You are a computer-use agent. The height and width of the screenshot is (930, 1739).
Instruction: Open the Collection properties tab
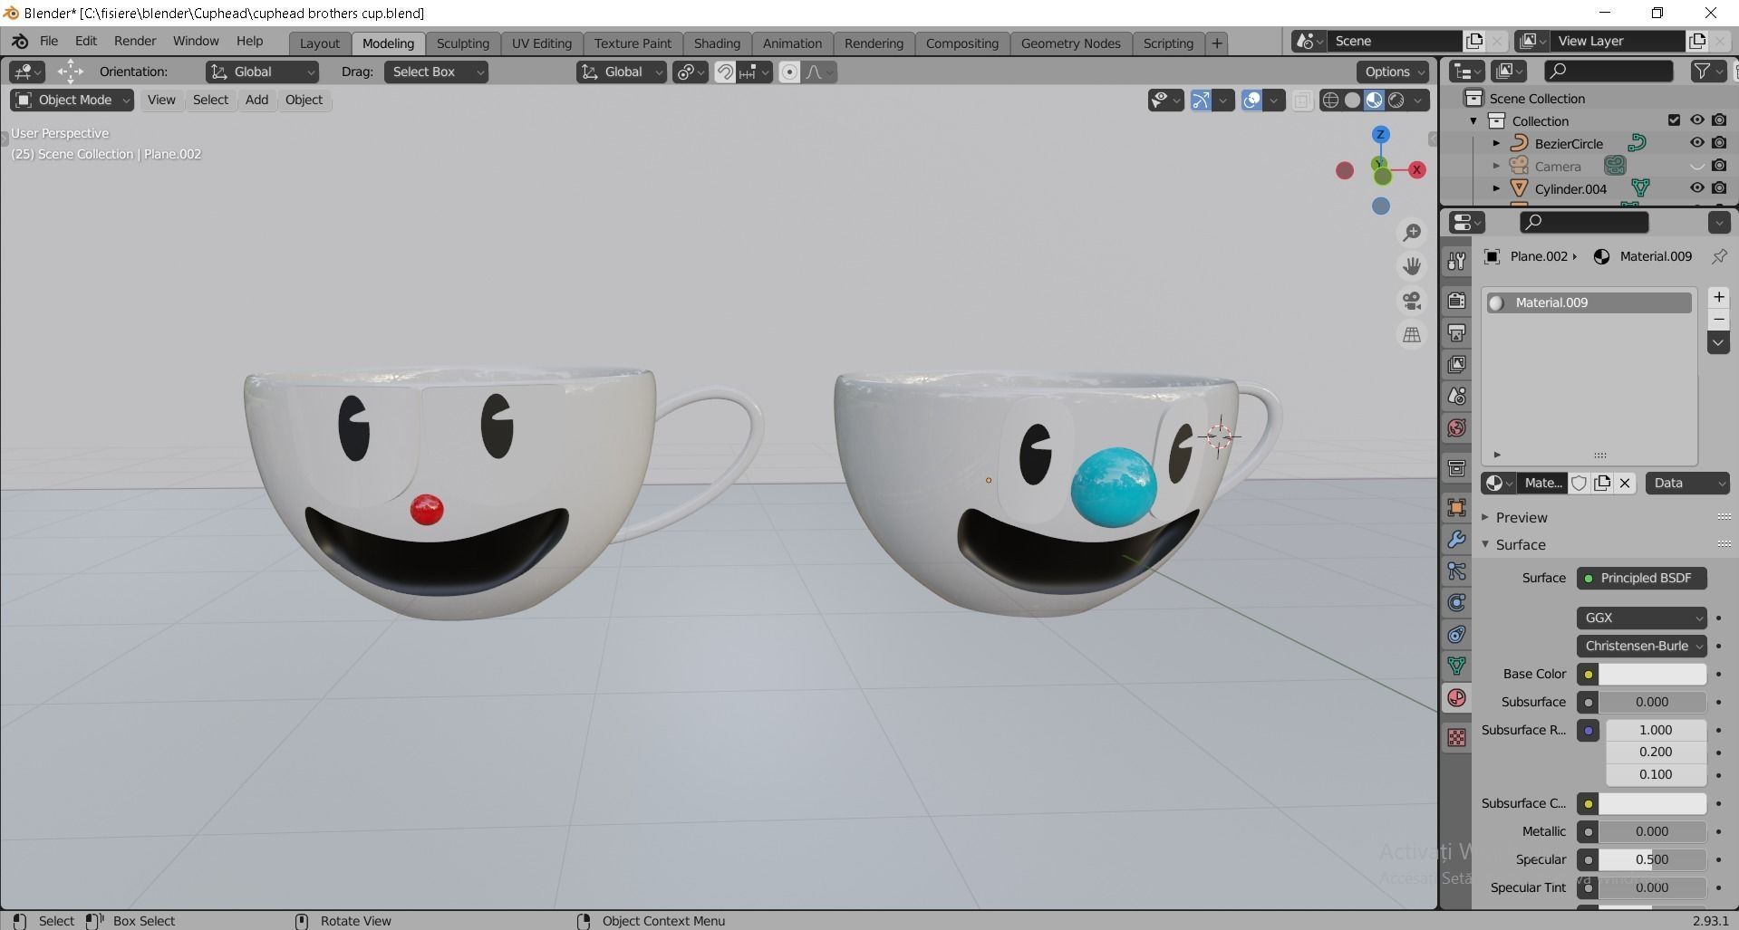point(1456,468)
